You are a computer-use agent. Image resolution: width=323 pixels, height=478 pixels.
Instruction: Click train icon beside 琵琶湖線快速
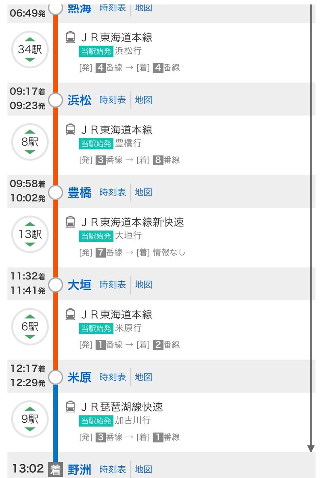coord(70,407)
